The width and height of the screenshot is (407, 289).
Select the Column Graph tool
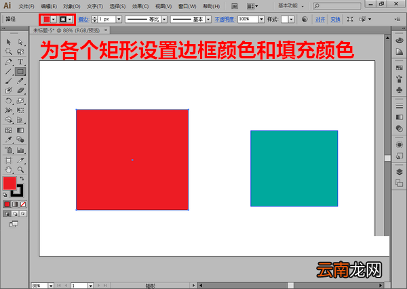(x=20, y=150)
